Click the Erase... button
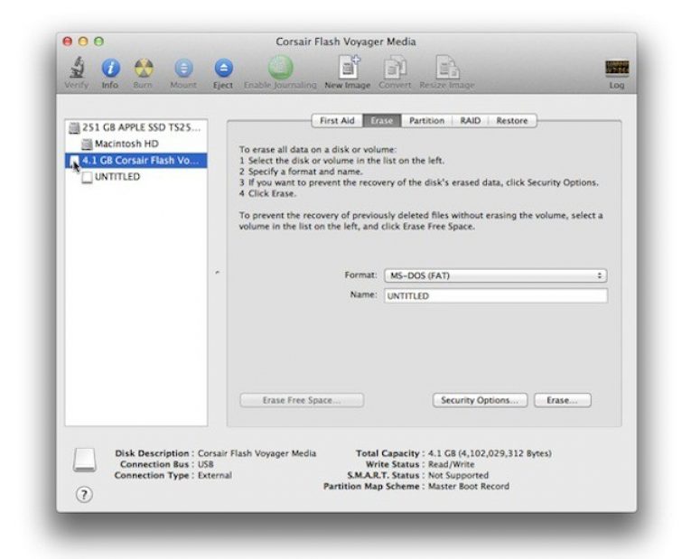 point(563,400)
